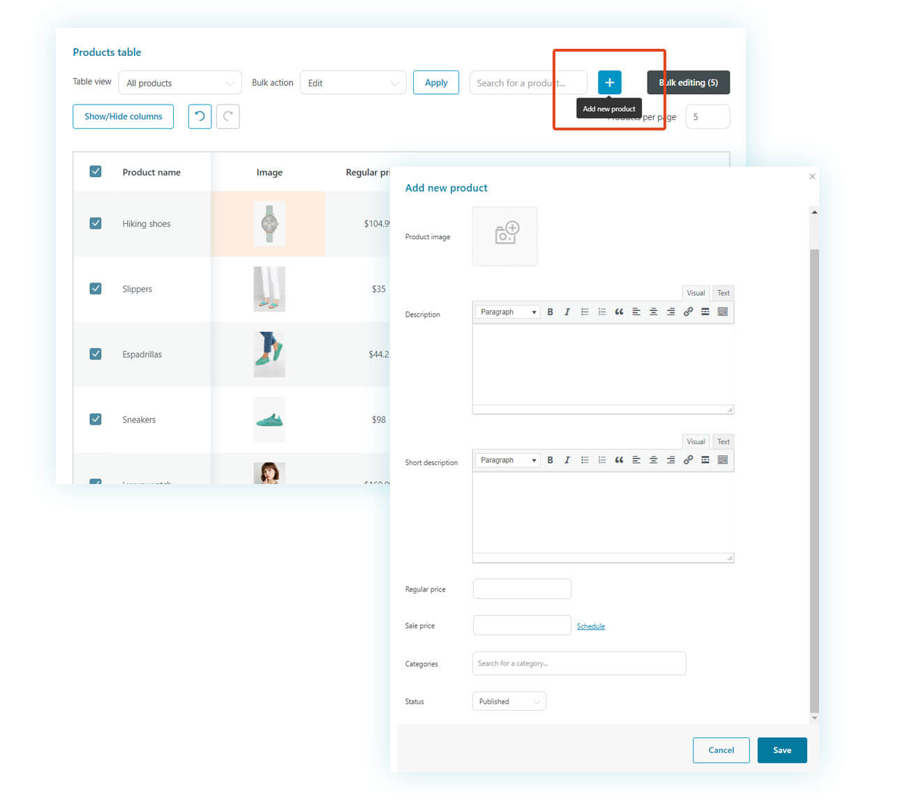
Task: Open the Table view All products dropdown
Action: coord(180,82)
